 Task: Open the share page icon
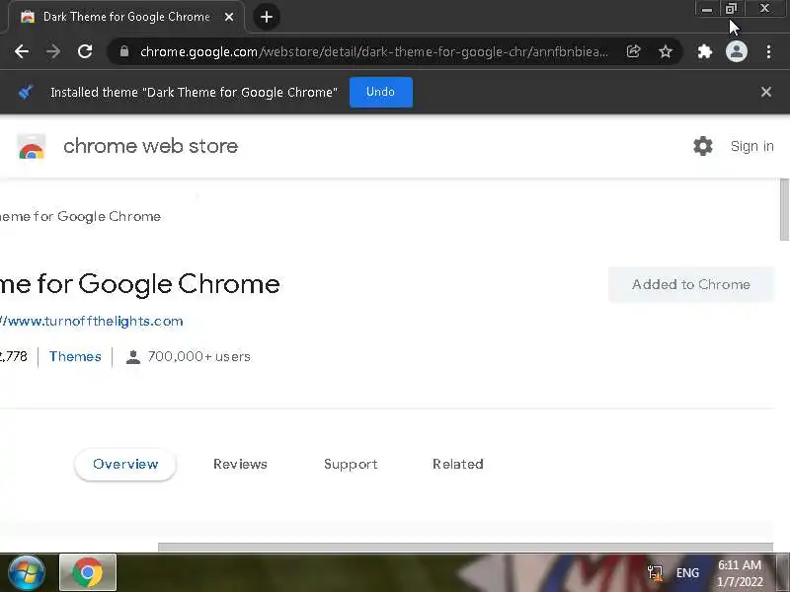634,51
